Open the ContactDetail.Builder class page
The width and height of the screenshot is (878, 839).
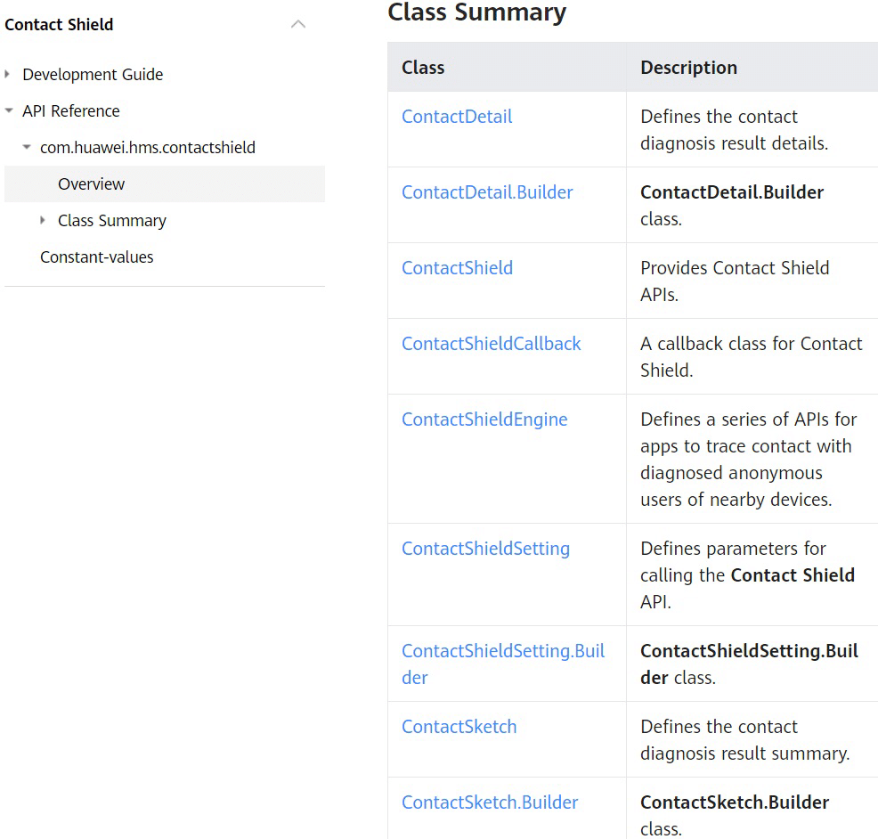(487, 192)
